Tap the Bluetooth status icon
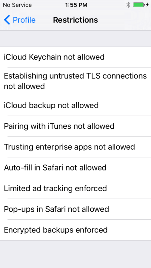This screenshot has height=268, width=151. (128, 5)
